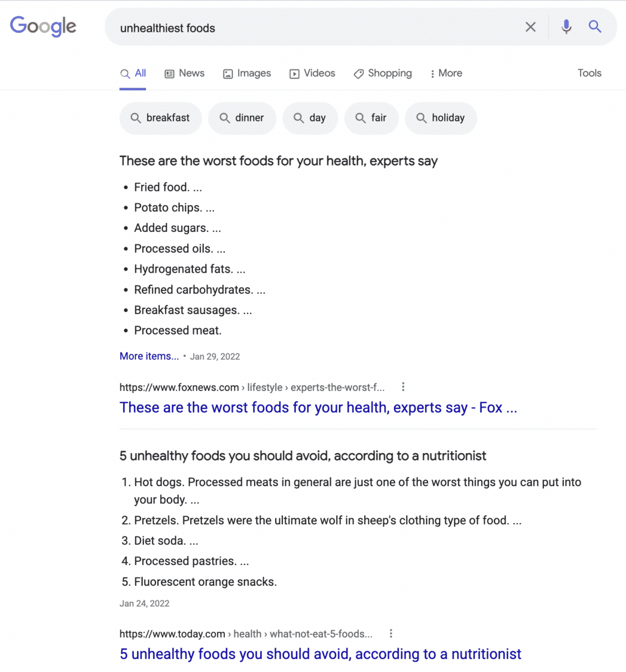The image size is (626, 672).
Task: Open the Fox News worst foods article
Action: [318, 408]
